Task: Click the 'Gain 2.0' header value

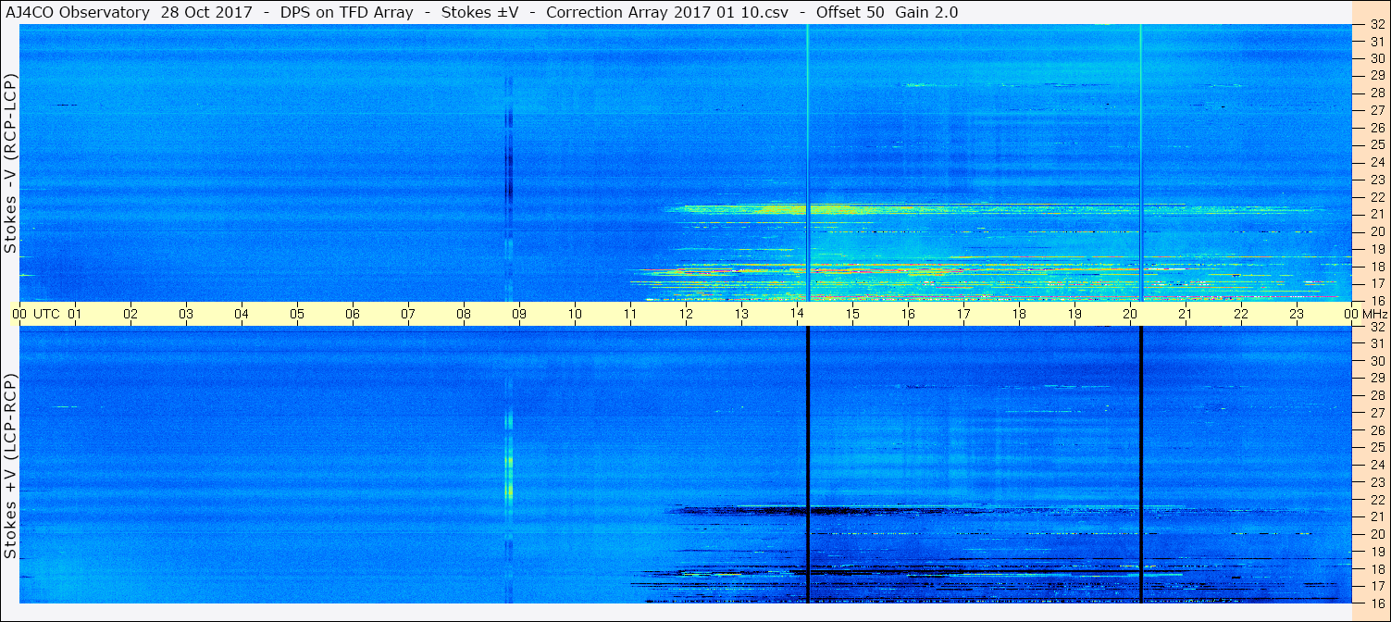Action: click(927, 13)
